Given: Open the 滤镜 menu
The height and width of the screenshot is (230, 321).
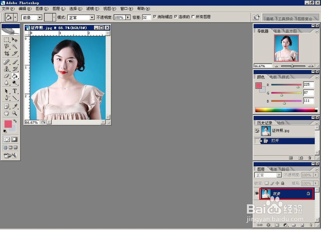Looking at the screenshot, I should [92, 9].
